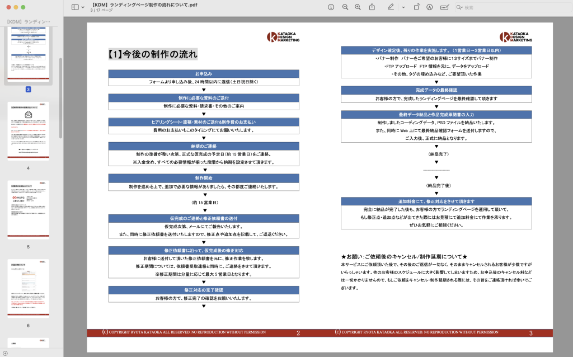This screenshot has width=573, height=357.
Task: Click the PDF file name title
Action: tap(145, 4)
